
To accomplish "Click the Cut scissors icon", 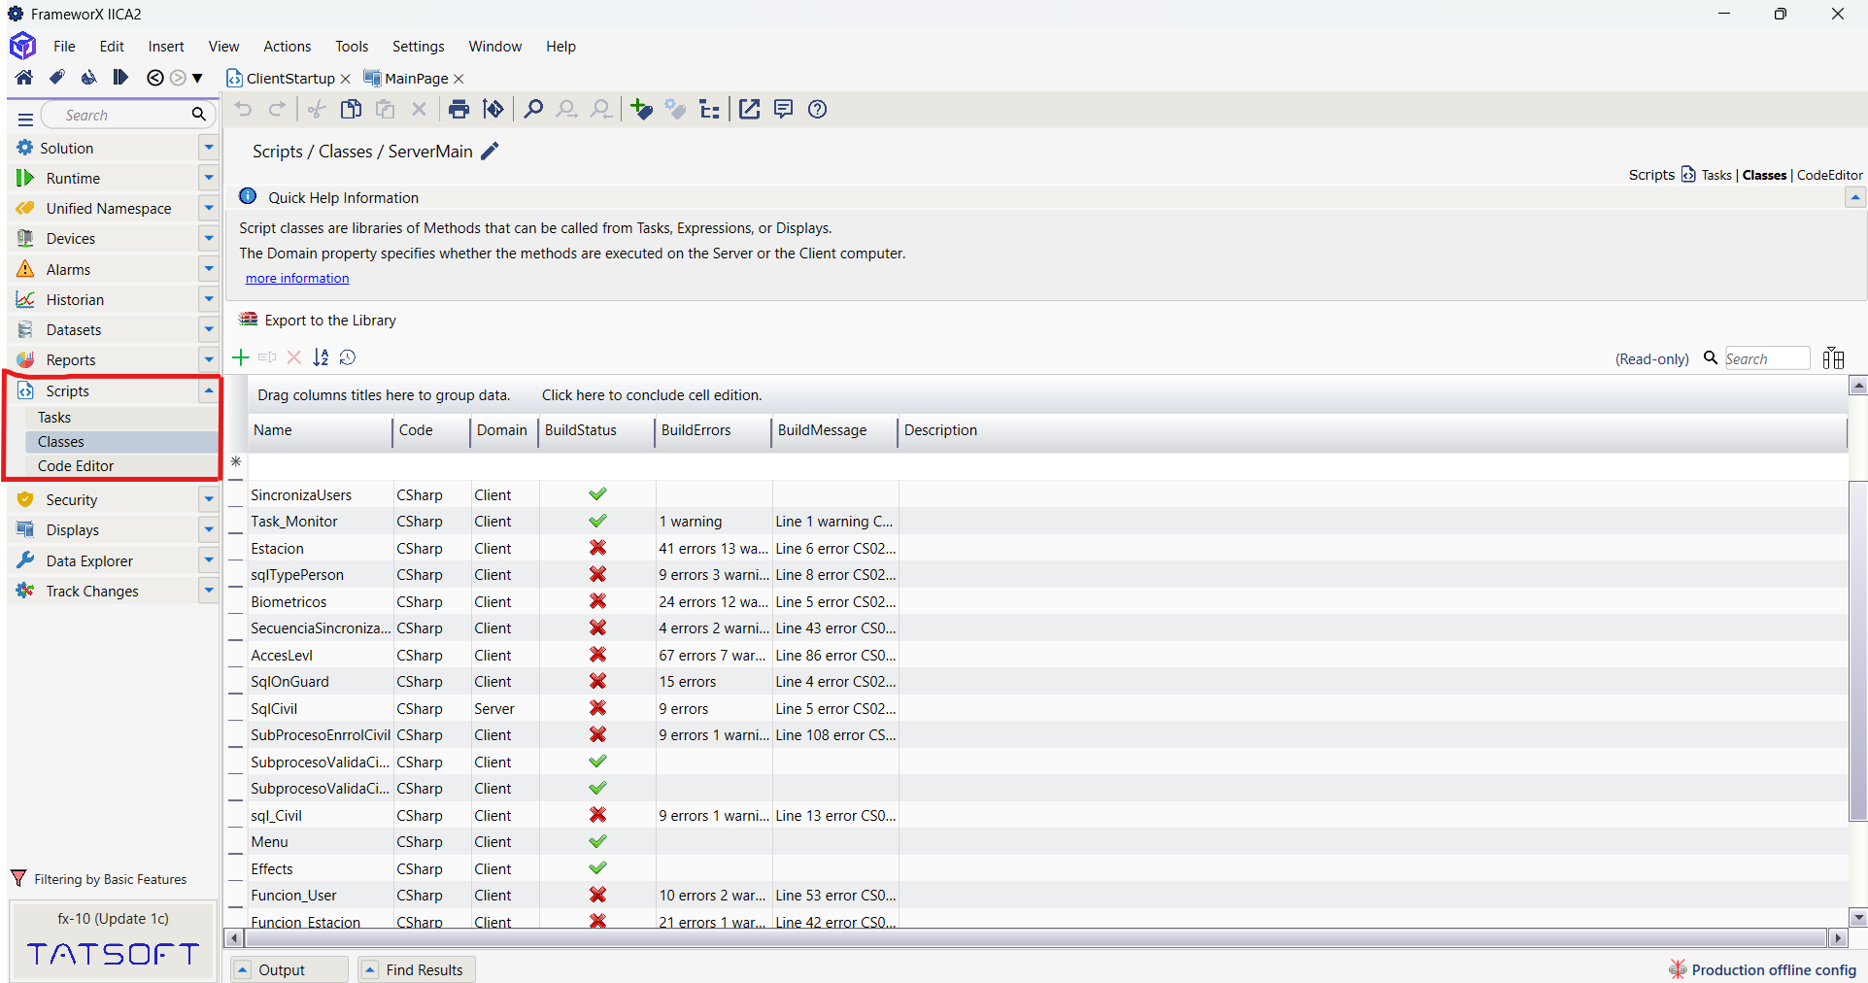I will point(317,109).
